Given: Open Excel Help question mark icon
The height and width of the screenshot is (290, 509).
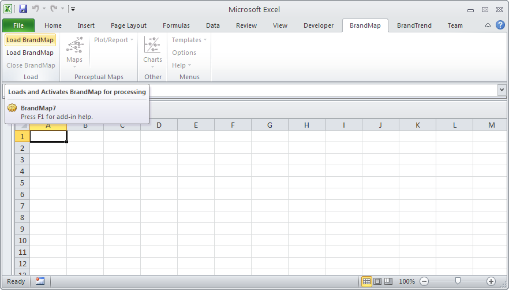Looking at the screenshot, I should pyautogui.click(x=500, y=25).
